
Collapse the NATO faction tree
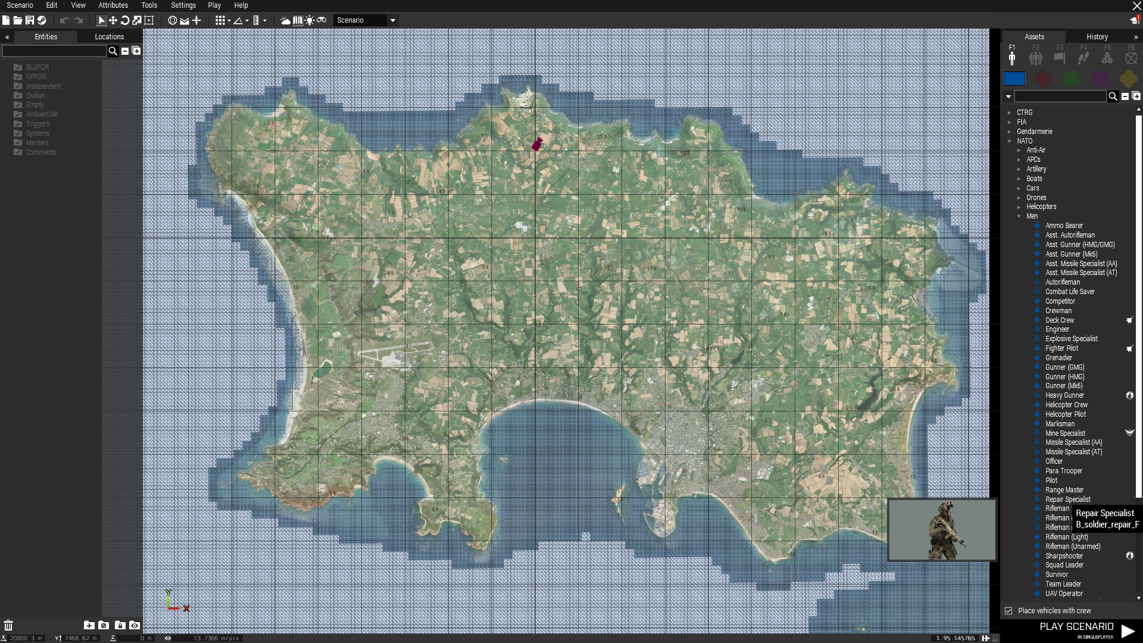pyautogui.click(x=1010, y=141)
